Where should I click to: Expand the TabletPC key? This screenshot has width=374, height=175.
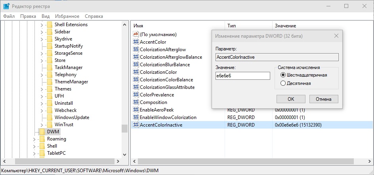(x=34, y=153)
